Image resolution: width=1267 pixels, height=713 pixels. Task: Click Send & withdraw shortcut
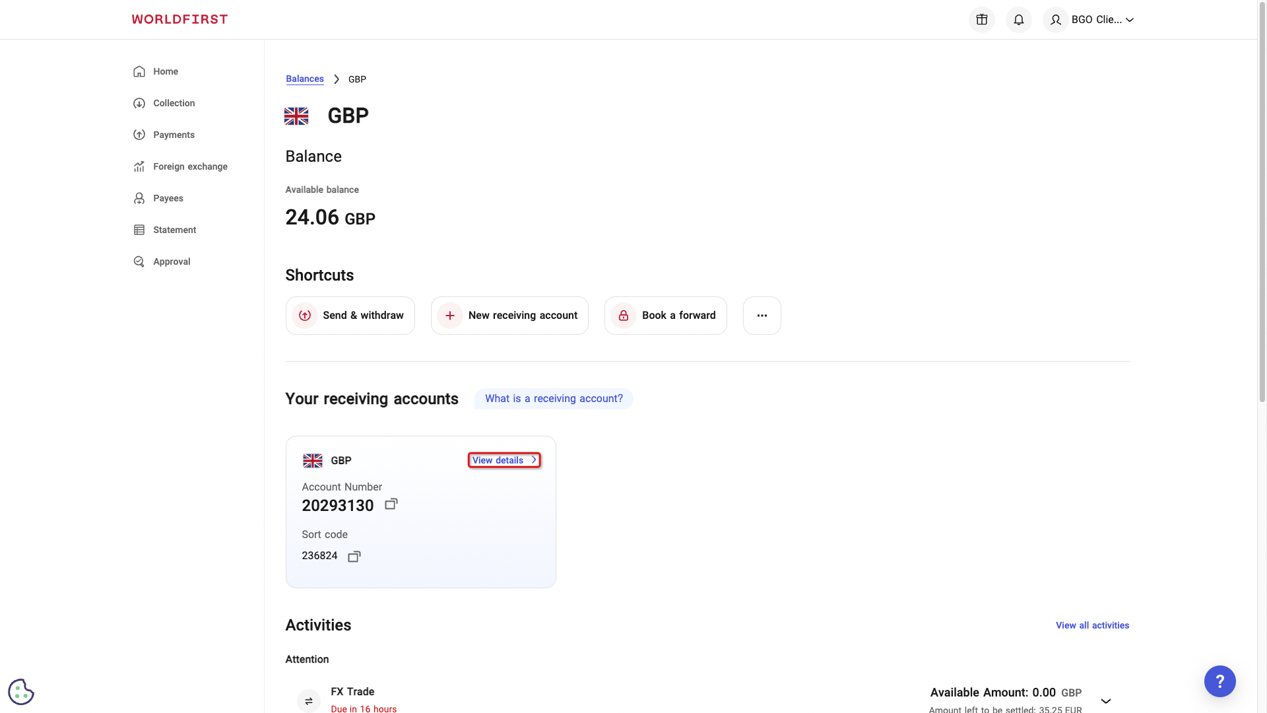pos(350,315)
